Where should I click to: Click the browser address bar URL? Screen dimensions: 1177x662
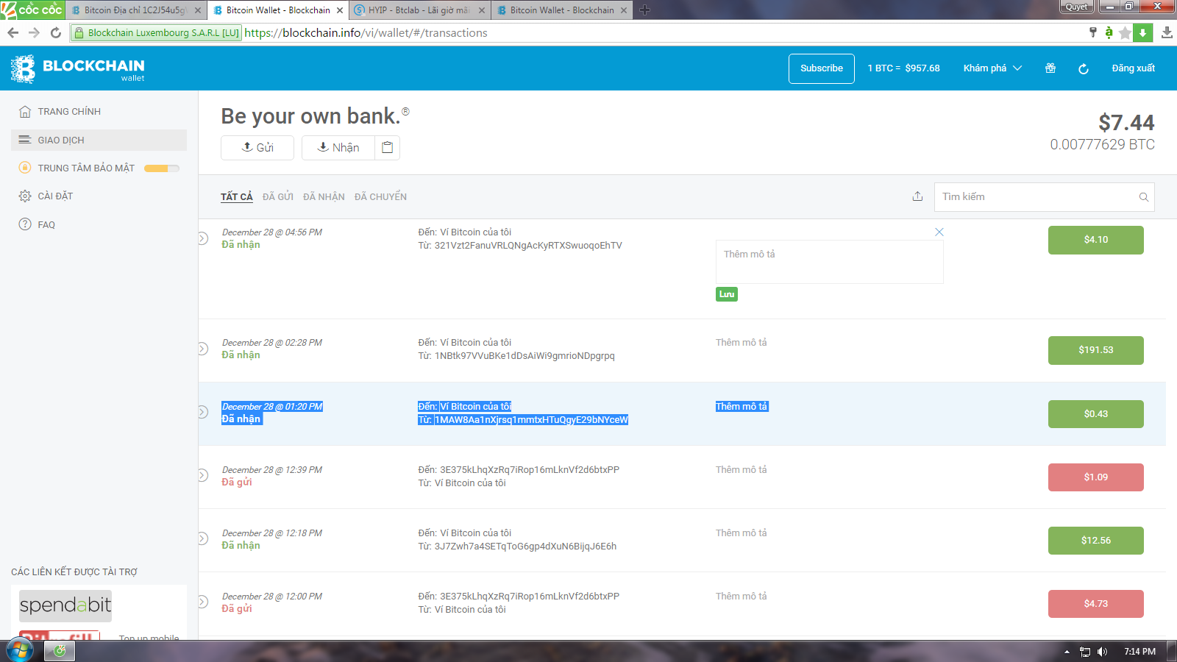(366, 32)
